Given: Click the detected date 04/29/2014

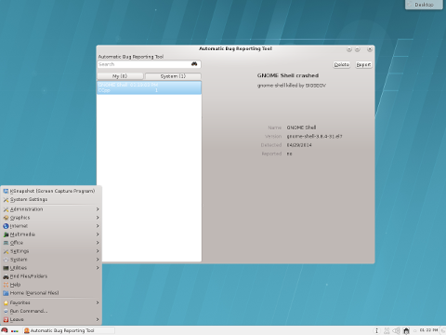Looking at the screenshot, I should pyautogui.click(x=299, y=145).
